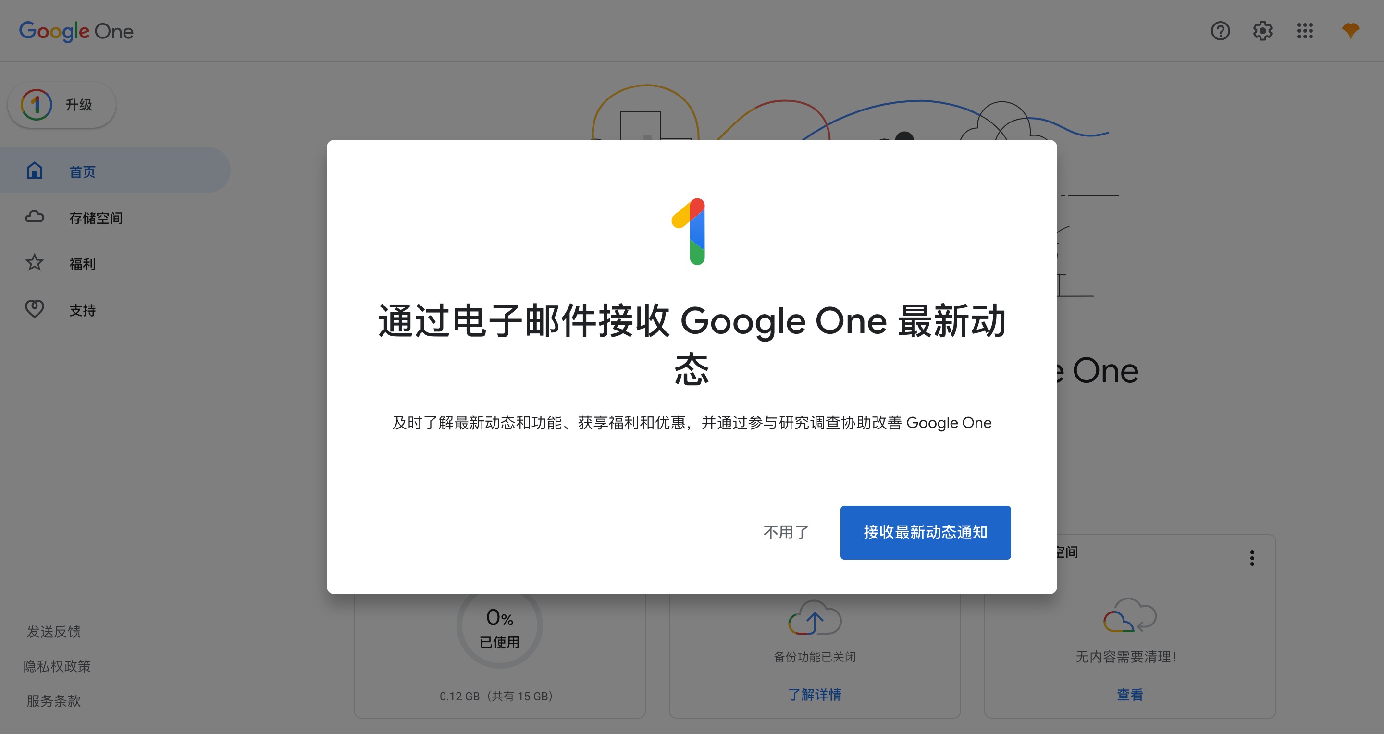Click the colorful 1 logo in dialog
Screen dimensions: 1384x734
[691, 232]
